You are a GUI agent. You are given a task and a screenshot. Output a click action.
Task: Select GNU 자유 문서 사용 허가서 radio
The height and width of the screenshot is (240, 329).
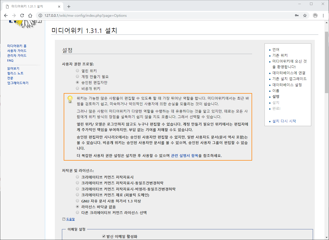tap(77, 201)
